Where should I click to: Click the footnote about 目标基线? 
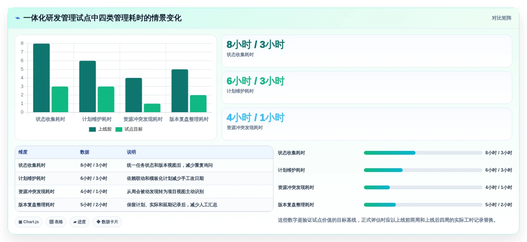point(388,220)
